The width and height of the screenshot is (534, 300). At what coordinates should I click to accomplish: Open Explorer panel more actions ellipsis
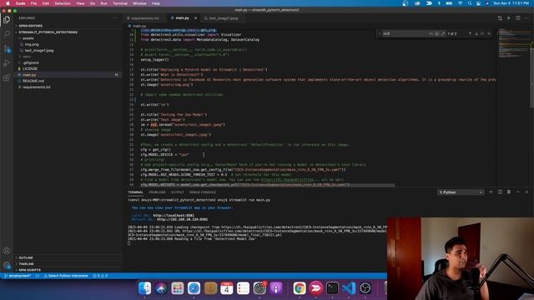115,18
